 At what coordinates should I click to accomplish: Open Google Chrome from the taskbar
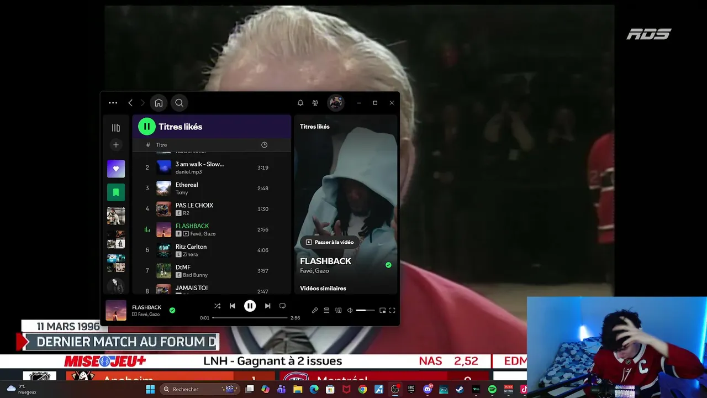click(362, 389)
